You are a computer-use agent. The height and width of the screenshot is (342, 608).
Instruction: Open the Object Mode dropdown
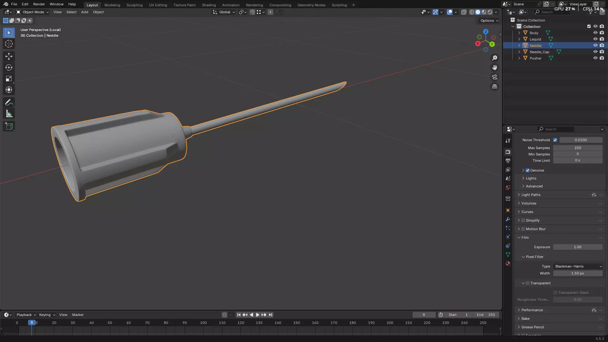pos(32,12)
